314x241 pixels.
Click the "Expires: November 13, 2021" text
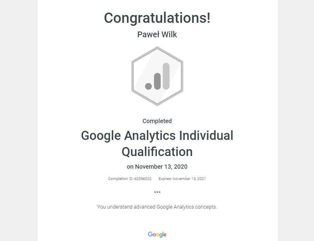pyautogui.click(x=182, y=179)
